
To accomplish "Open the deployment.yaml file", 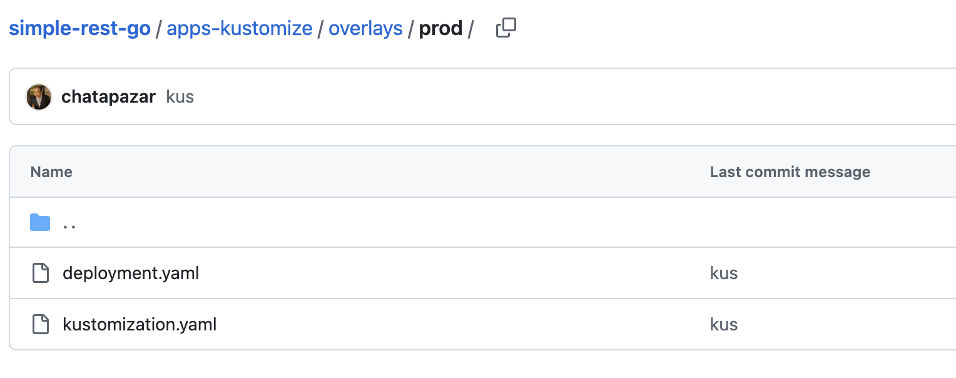I will tap(131, 273).
